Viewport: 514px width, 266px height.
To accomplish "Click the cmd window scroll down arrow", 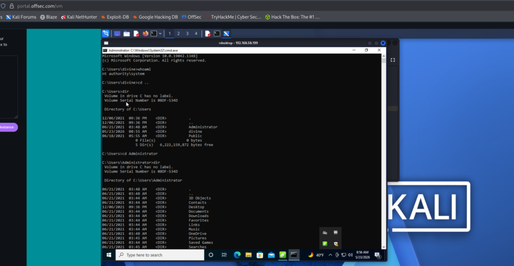I will tap(383, 246).
